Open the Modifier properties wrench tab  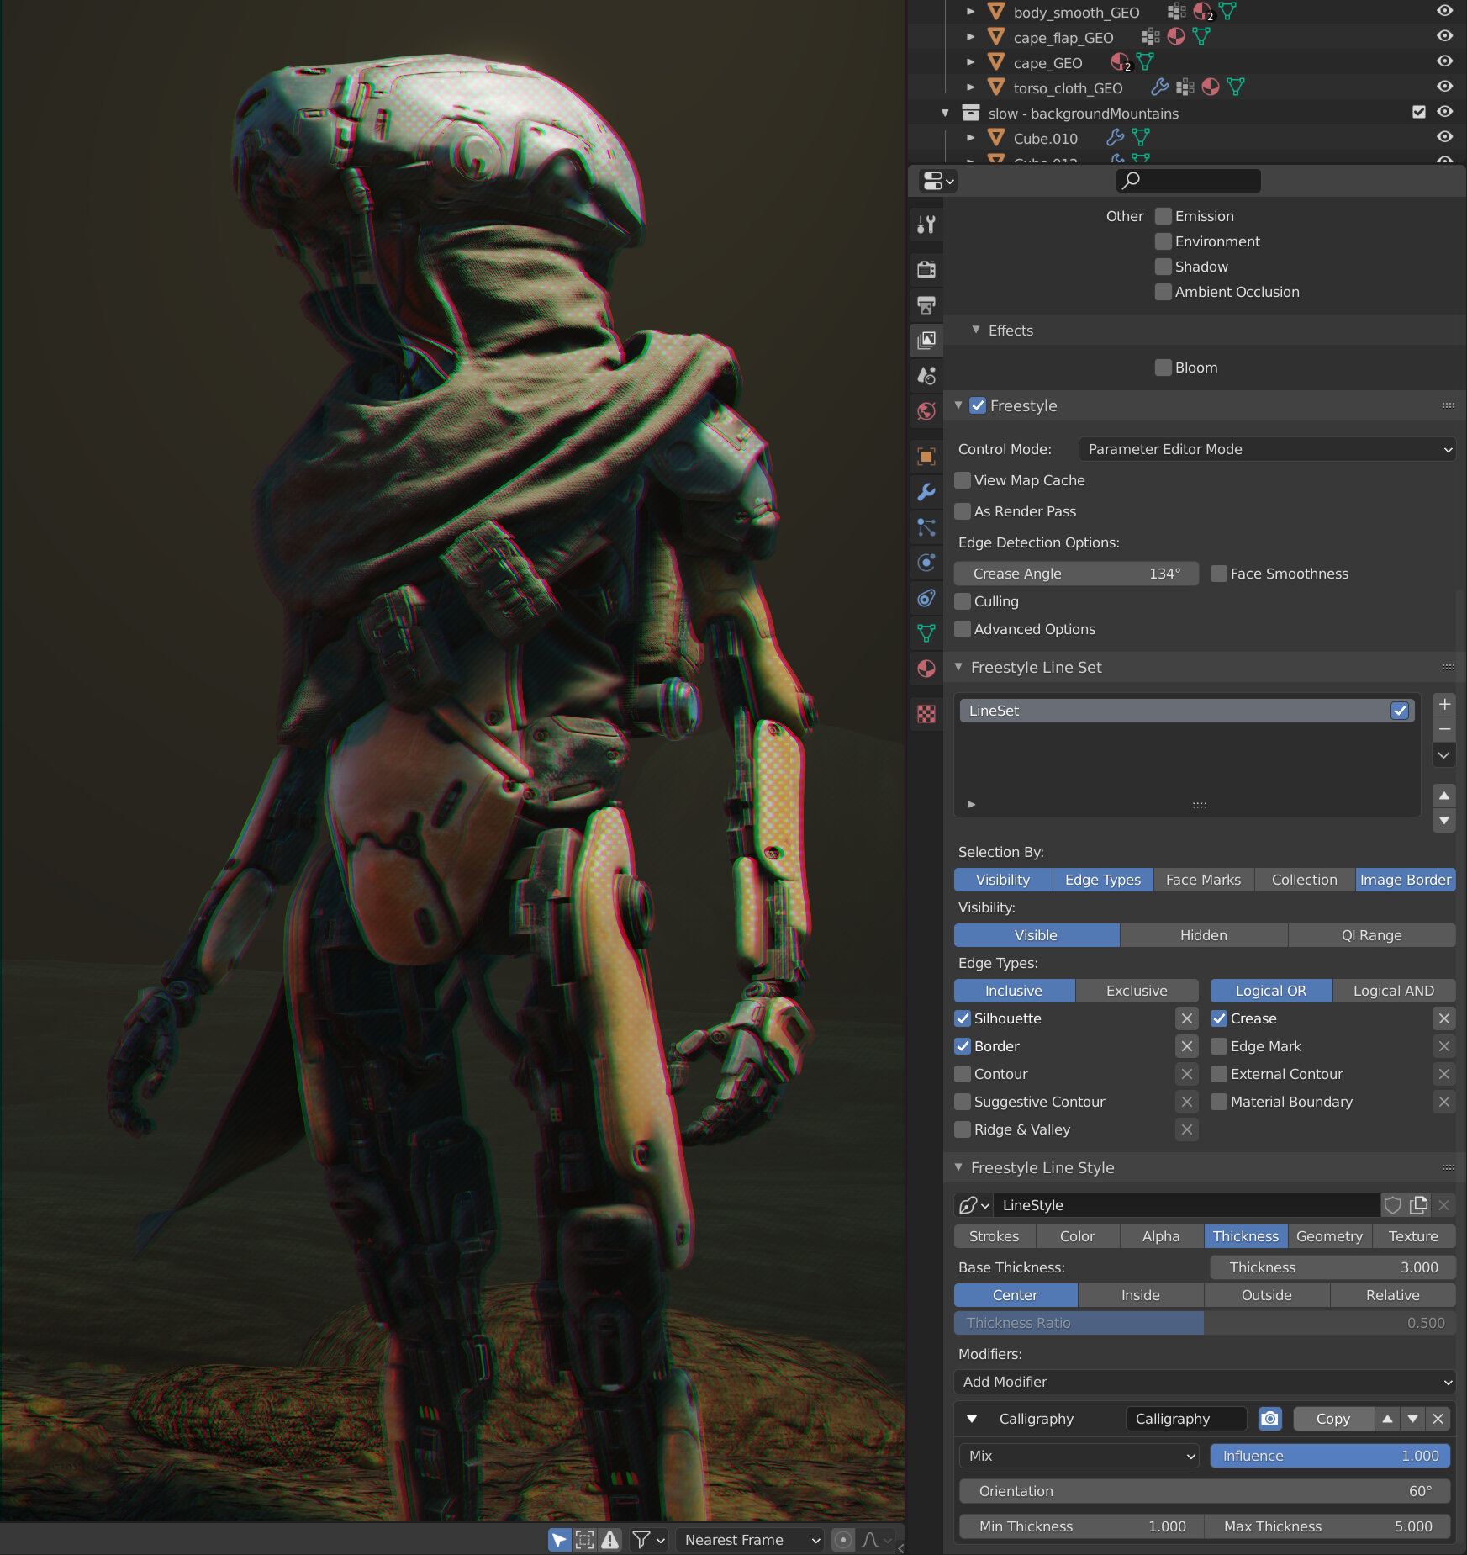point(926,493)
